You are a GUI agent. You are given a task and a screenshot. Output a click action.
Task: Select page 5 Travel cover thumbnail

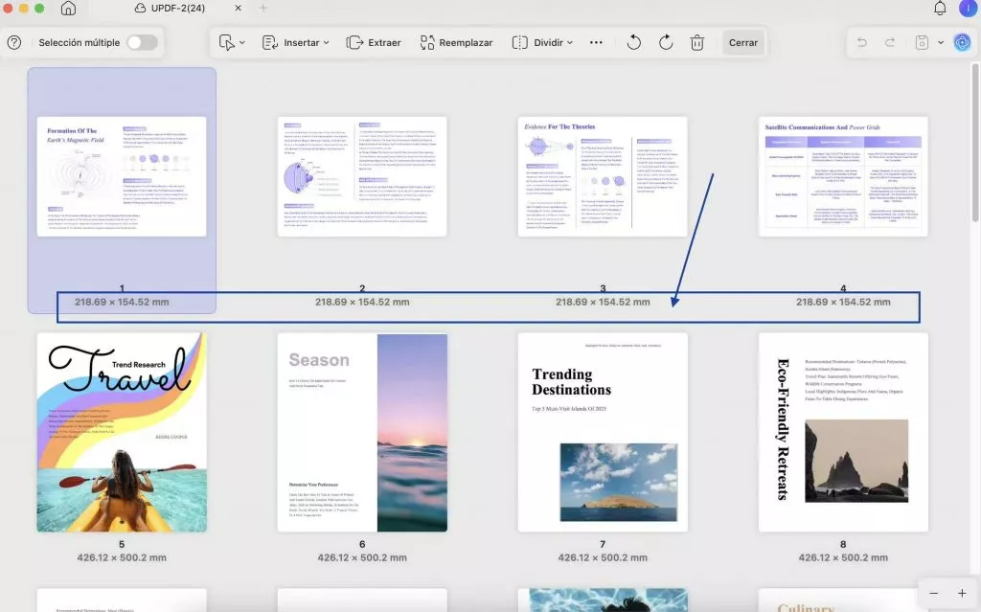point(122,432)
